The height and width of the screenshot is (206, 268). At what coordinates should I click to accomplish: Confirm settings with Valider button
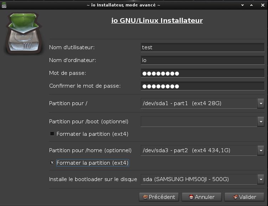(x=244, y=197)
